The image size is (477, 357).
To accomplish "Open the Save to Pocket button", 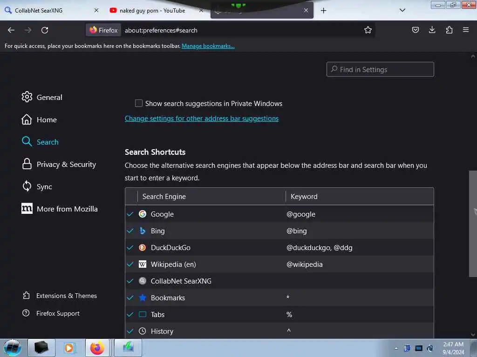I will click(415, 30).
